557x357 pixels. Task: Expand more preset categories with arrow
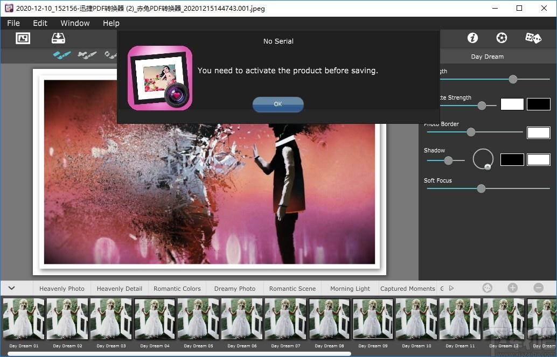[x=451, y=288]
